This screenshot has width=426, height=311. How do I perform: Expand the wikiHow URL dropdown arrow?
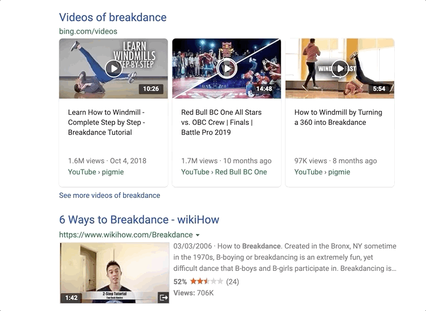point(197,235)
